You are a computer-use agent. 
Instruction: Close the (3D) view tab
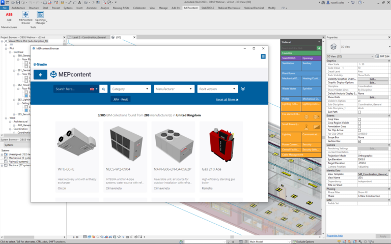134,37
